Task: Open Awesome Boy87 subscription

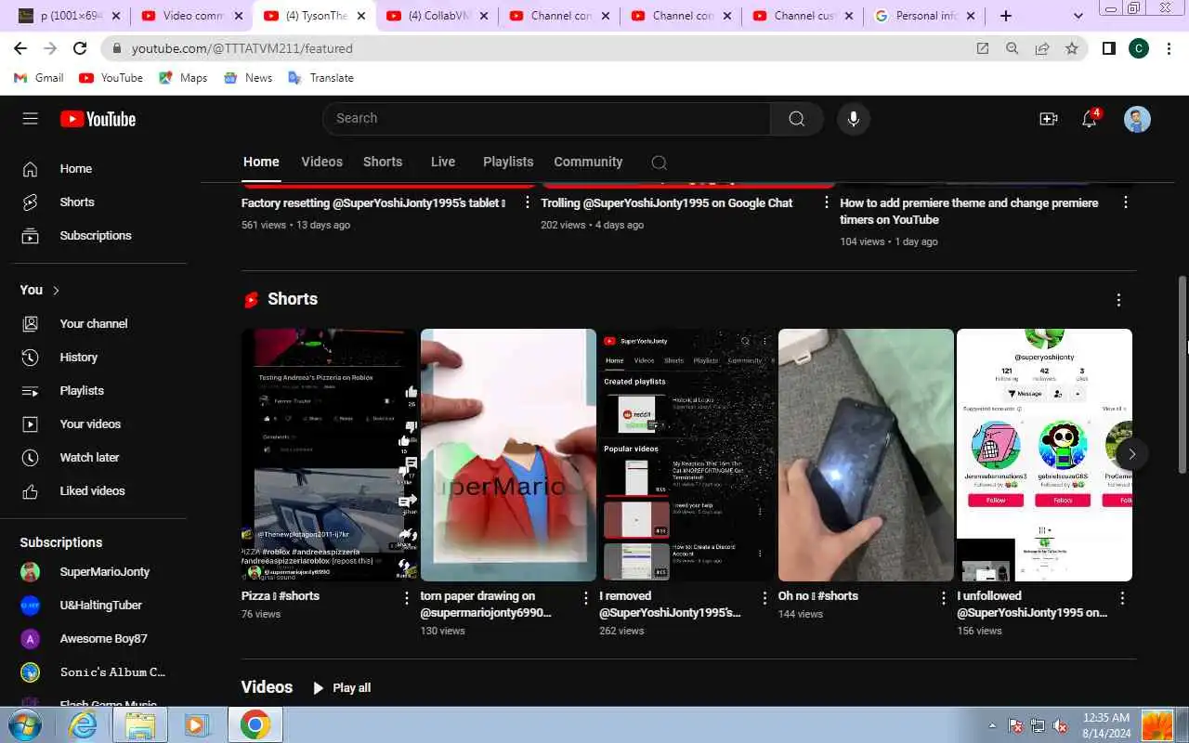Action: tap(102, 639)
